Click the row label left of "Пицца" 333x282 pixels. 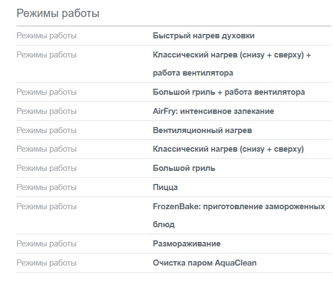[47, 187]
